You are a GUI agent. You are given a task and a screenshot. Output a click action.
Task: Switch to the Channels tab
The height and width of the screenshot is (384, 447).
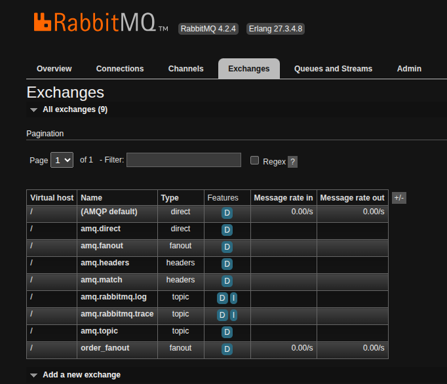pos(186,69)
